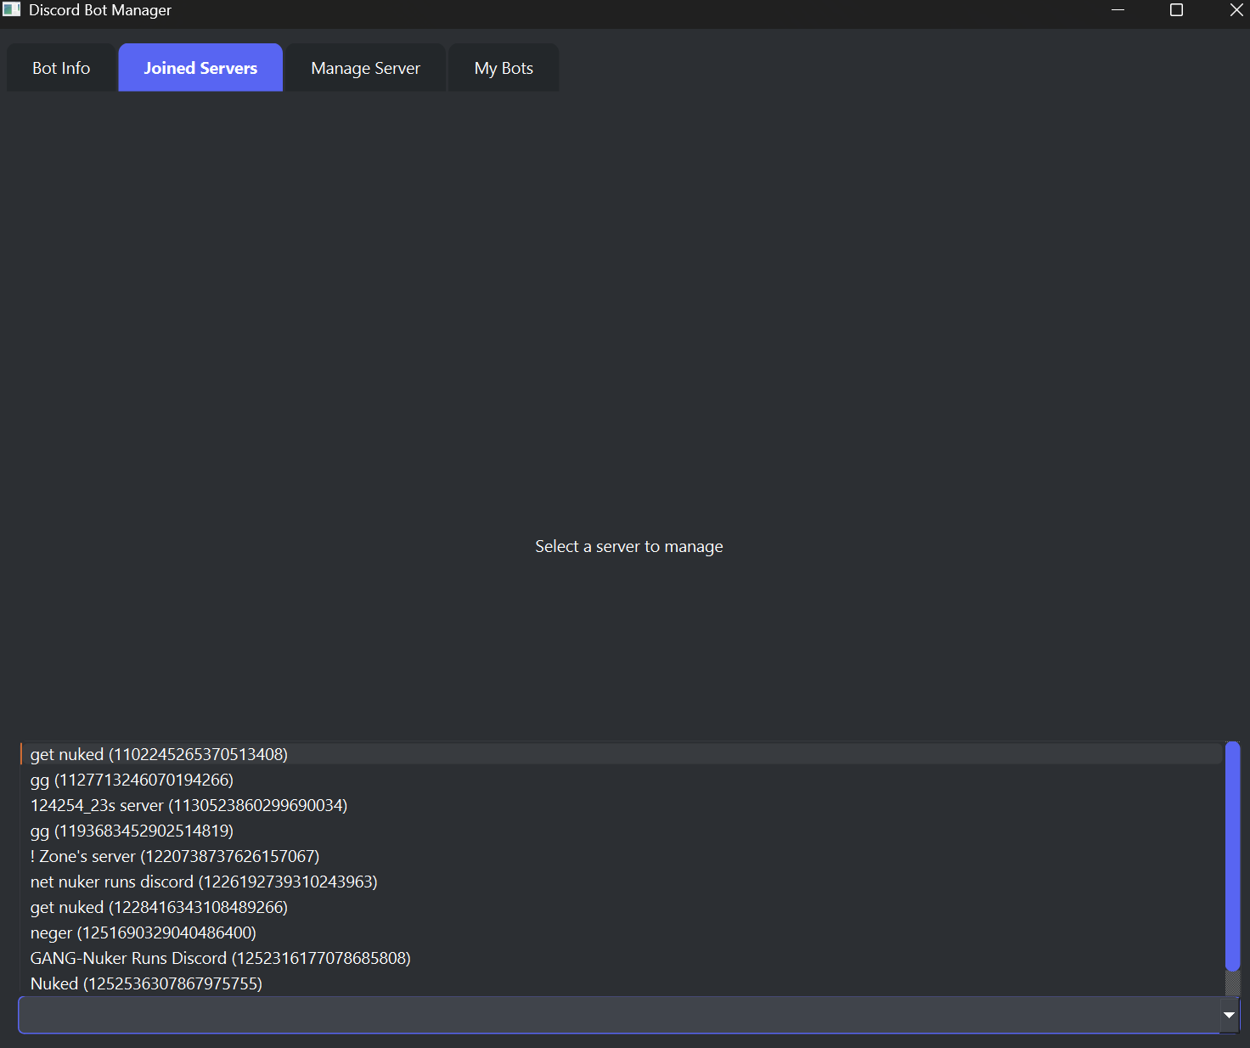Open the Manage Server tab
The image size is (1250, 1048).
tap(364, 67)
